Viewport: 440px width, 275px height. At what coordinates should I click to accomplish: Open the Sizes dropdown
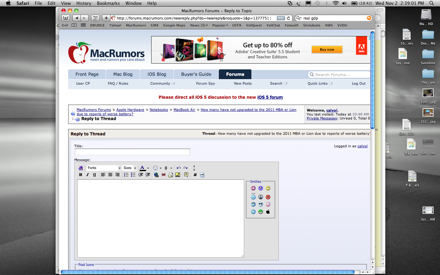[130, 168]
